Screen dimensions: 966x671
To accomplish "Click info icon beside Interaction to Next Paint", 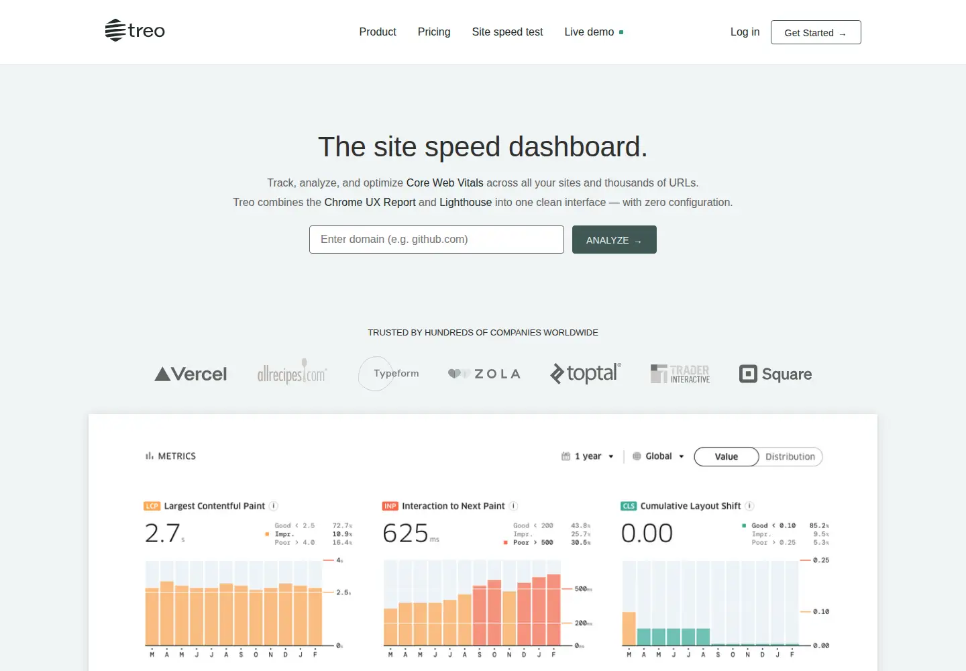I will (513, 506).
